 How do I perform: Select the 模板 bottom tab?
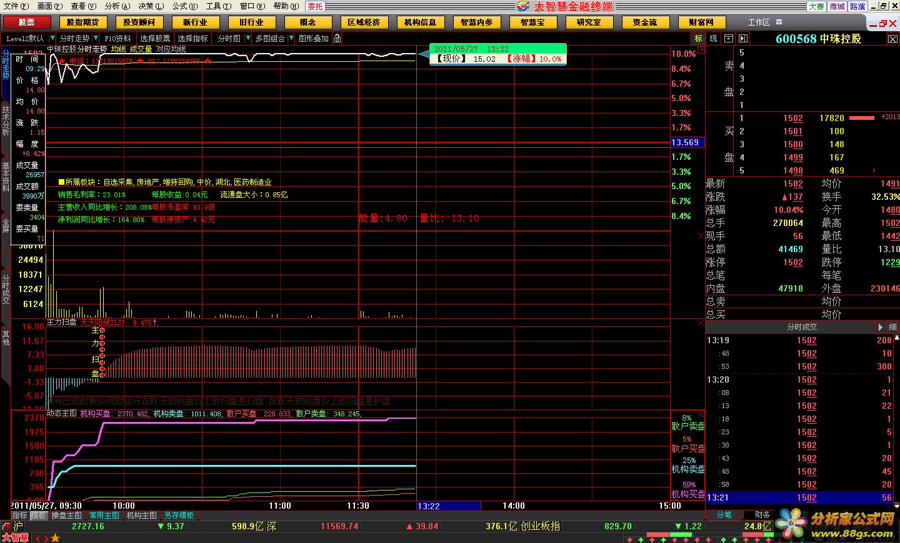pyautogui.click(x=39, y=516)
